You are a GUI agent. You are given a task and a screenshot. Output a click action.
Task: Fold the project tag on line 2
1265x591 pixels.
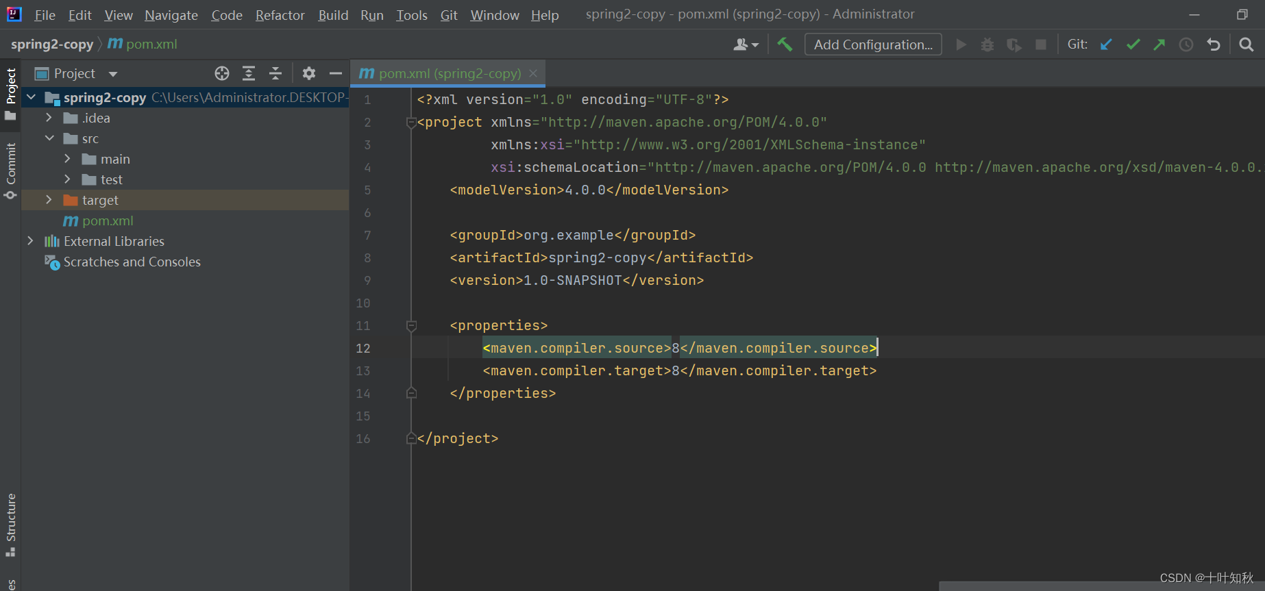(x=411, y=122)
